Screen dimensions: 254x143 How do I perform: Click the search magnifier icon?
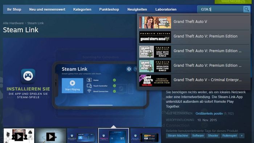point(246,9)
